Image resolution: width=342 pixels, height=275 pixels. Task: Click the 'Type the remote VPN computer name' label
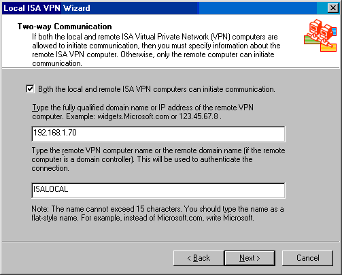(x=158, y=159)
